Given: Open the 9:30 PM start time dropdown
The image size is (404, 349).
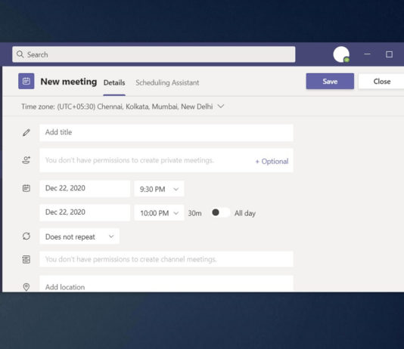Looking at the screenshot, I should 159,189.
